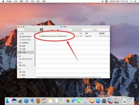Screen dimensions: 139x105
Task: Launch Siri from the Dock
Action: [14, 101]
